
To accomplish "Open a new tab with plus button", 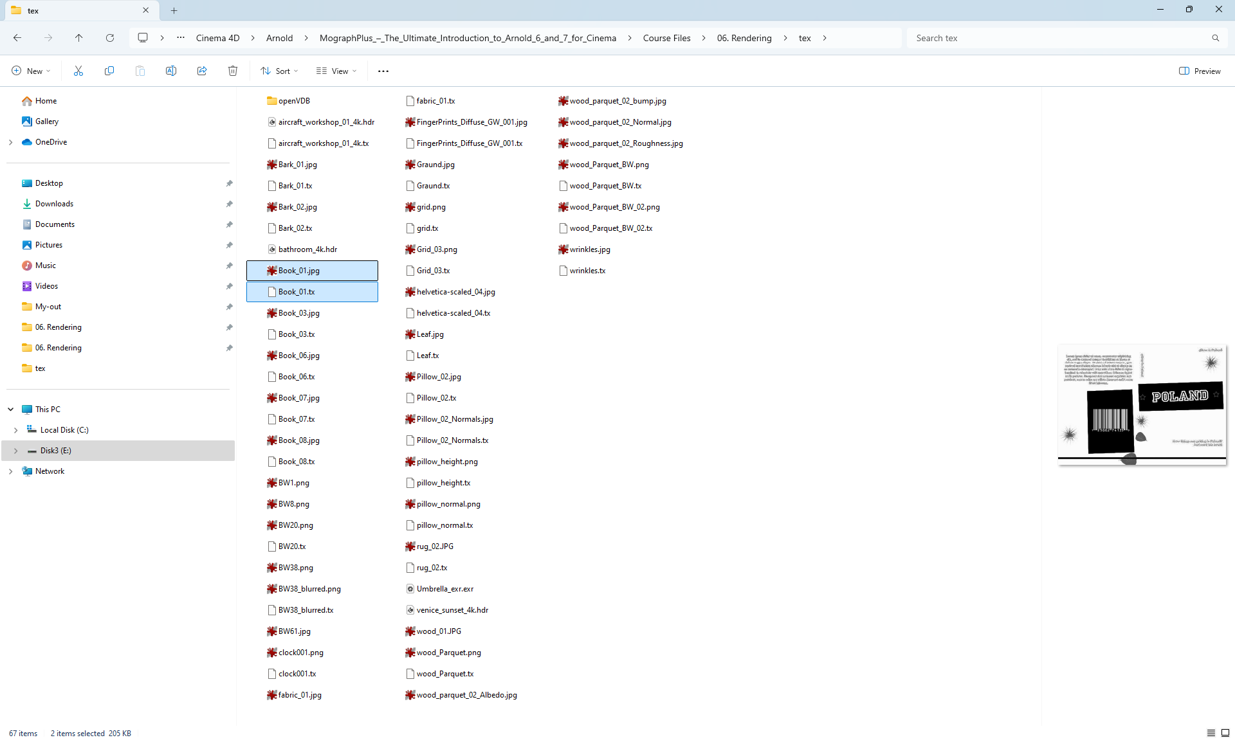I will coord(174,10).
